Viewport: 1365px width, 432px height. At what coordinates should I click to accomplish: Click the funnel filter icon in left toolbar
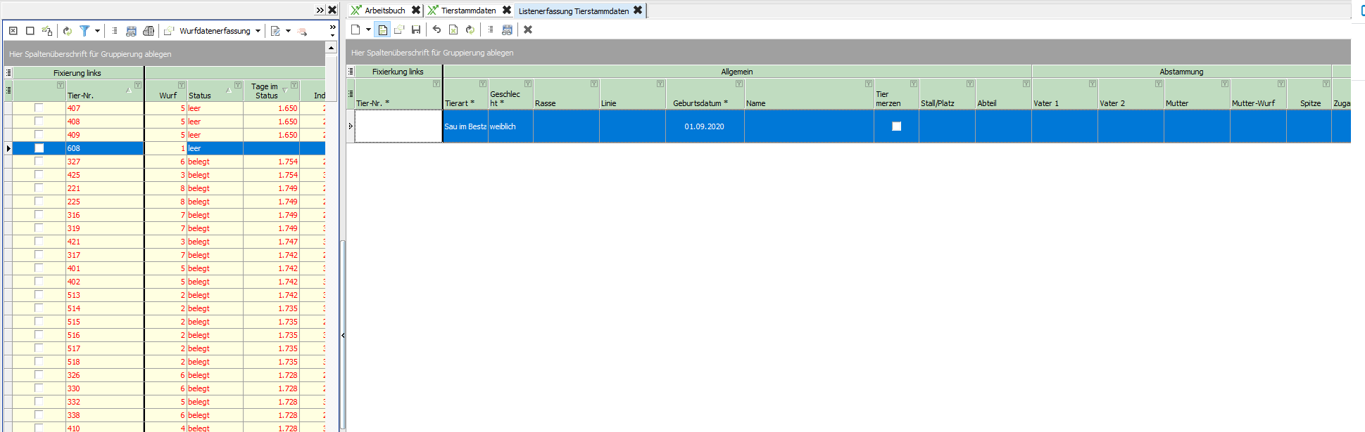(x=84, y=31)
